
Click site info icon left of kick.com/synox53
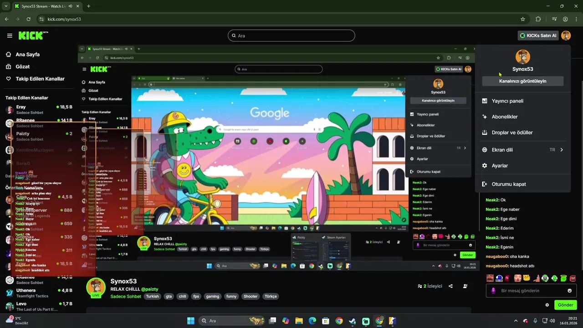coord(41,19)
